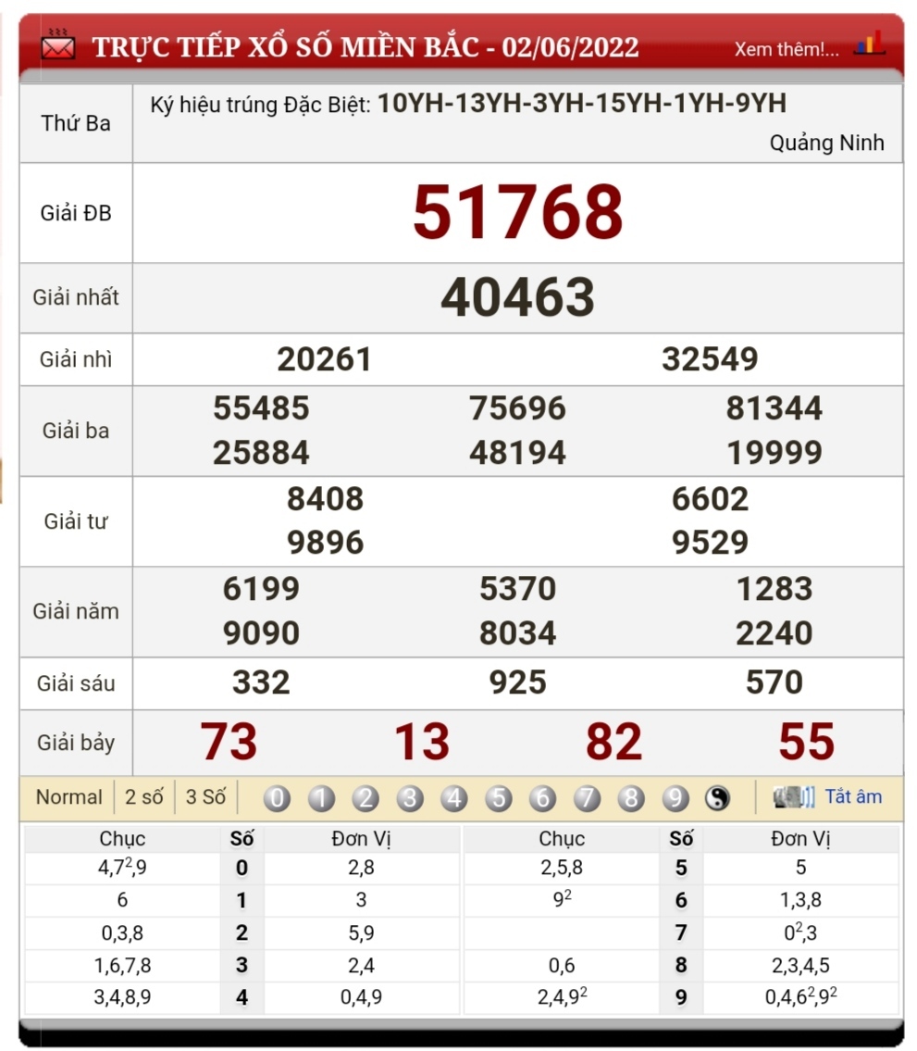
Task: Select the number 3 ball
Action: [x=410, y=797]
